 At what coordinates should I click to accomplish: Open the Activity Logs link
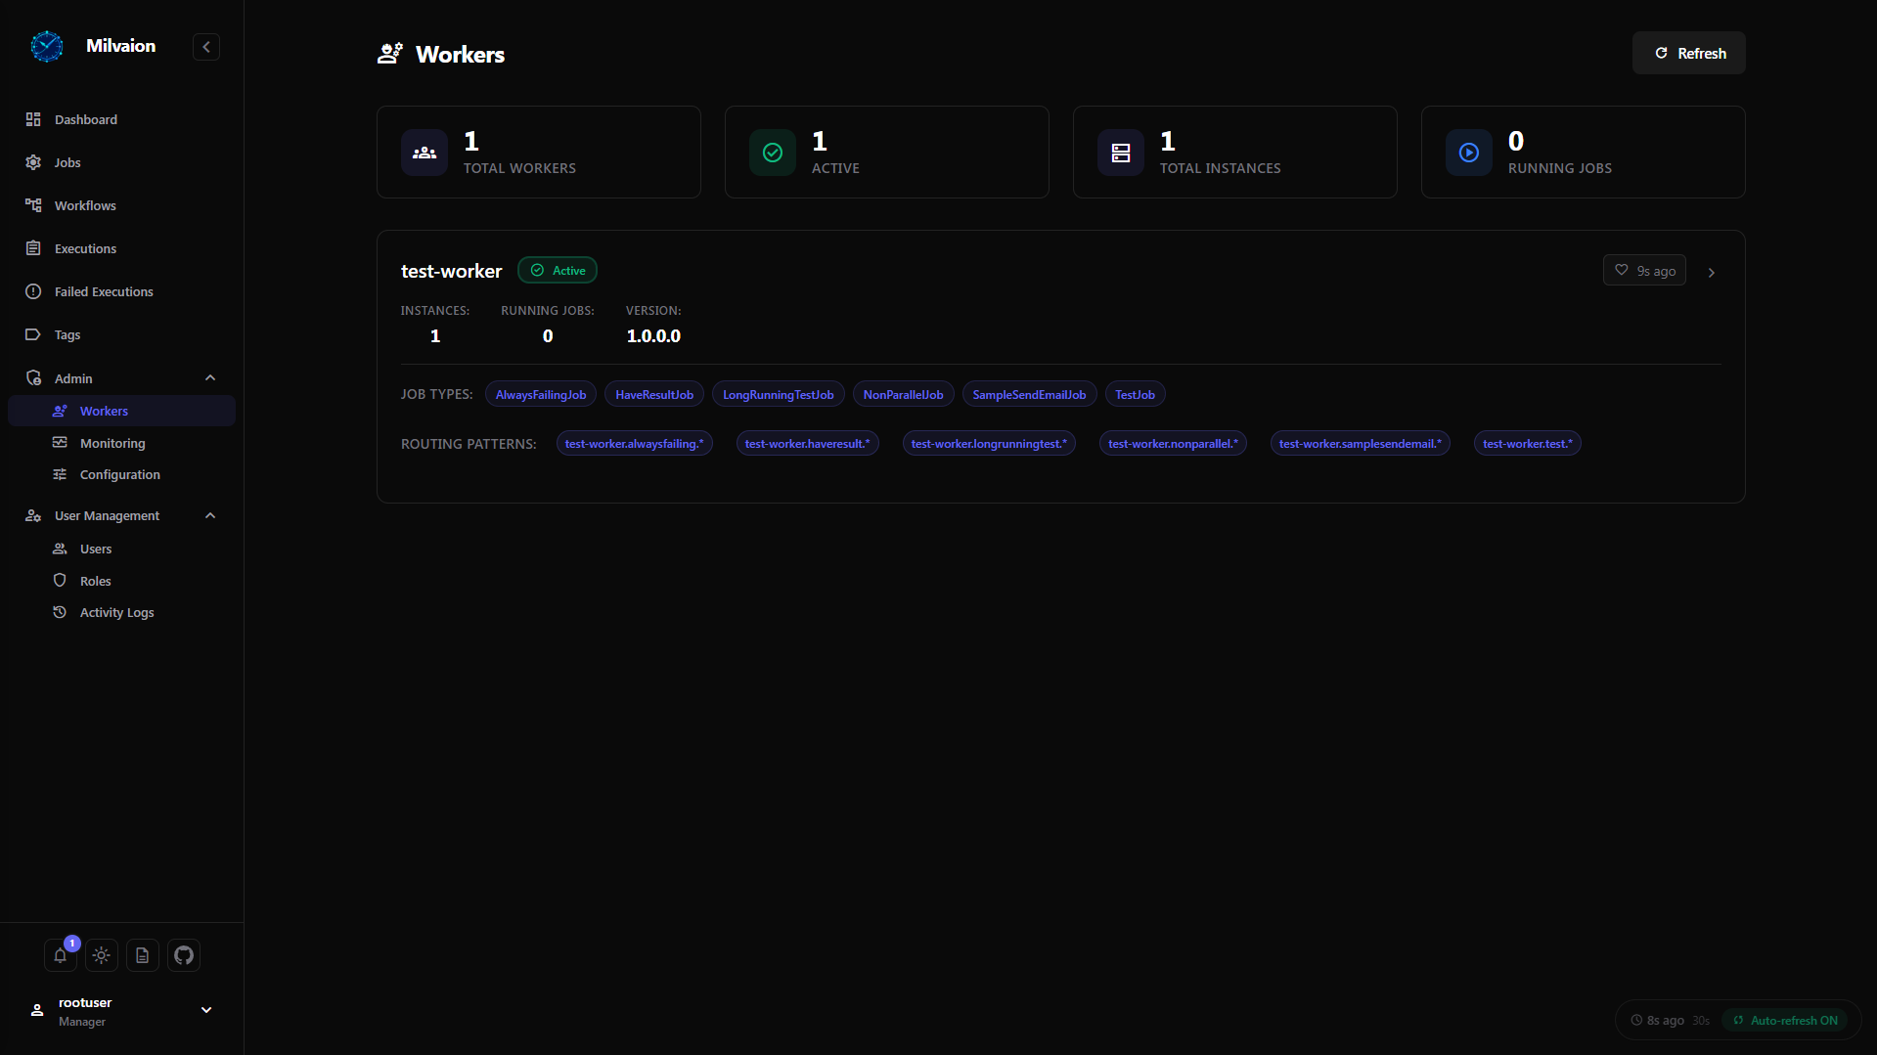pyautogui.click(x=116, y=612)
